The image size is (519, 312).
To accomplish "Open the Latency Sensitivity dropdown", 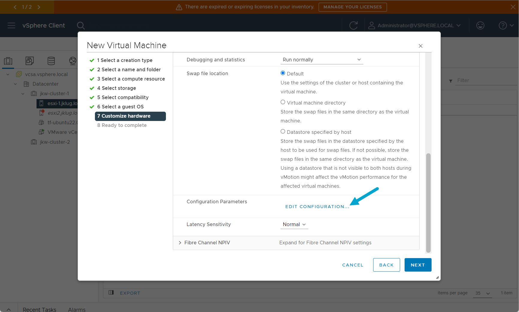I will 294,225.
